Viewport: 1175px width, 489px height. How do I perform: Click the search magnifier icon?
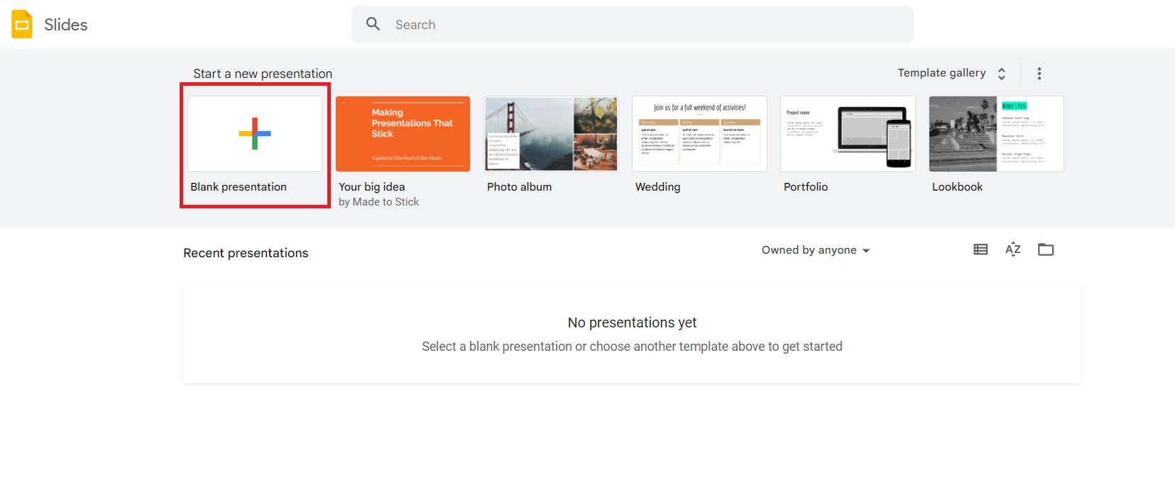pyautogui.click(x=373, y=24)
